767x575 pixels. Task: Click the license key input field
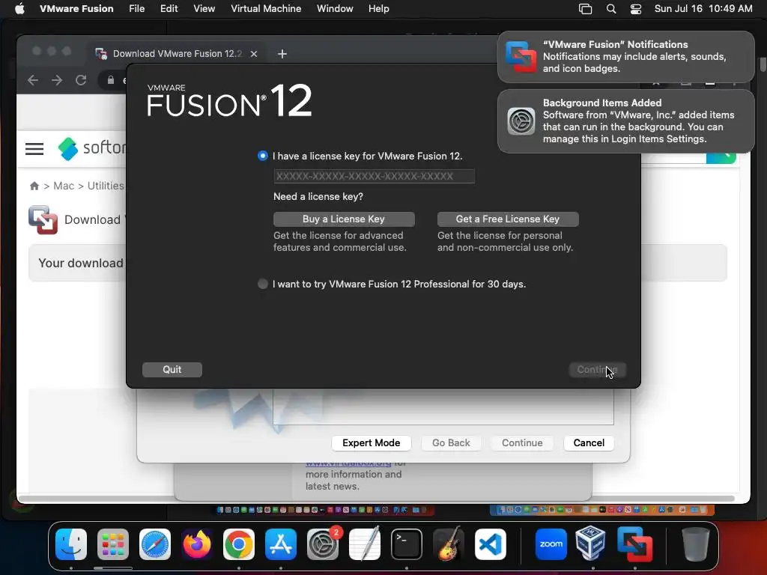[375, 176]
